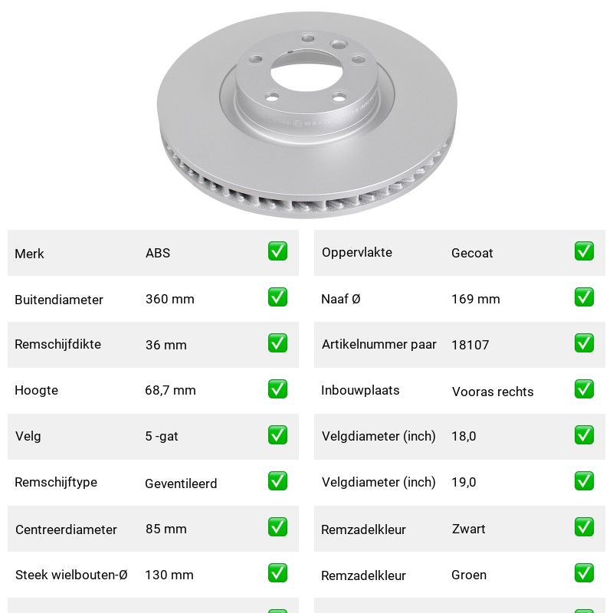The width and height of the screenshot is (613, 613).
Task: Select the brand value ABS
Action: [x=158, y=253]
